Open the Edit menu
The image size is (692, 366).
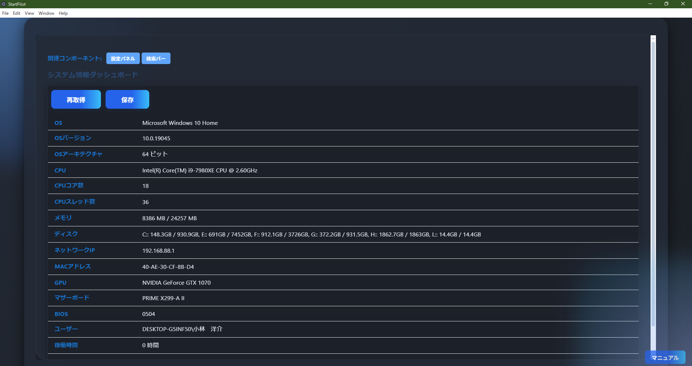point(16,13)
